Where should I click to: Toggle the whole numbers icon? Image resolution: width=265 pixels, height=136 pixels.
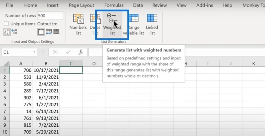[6, 32]
